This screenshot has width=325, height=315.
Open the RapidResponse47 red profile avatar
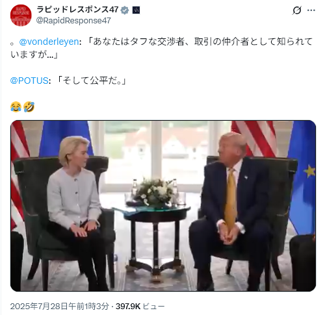tap(21, 16)
